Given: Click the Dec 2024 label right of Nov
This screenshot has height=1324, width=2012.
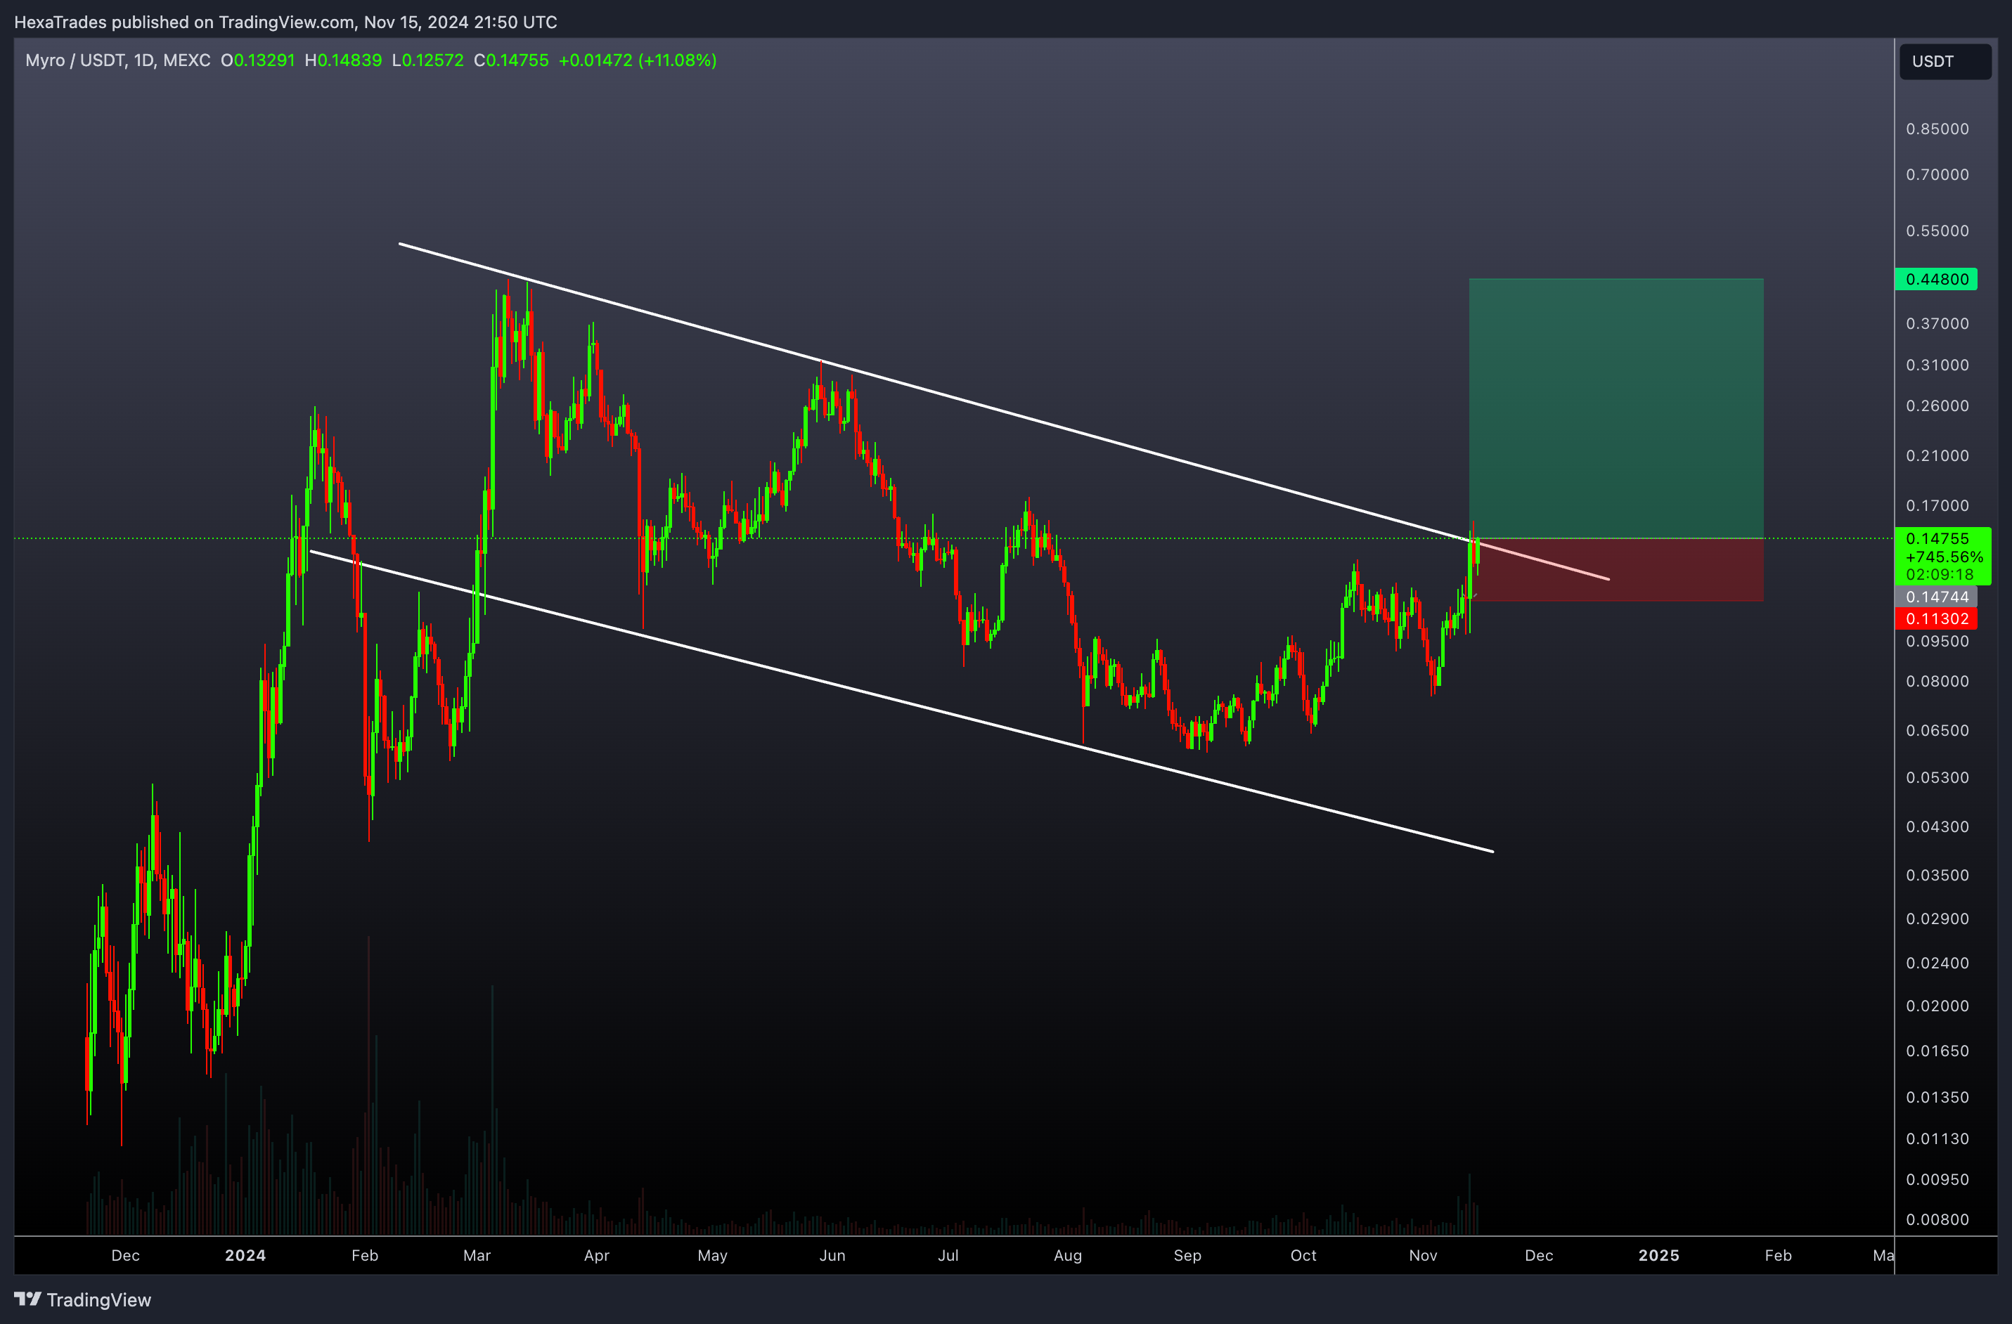Looking at the screenshot, I should coord(1539,1254).
